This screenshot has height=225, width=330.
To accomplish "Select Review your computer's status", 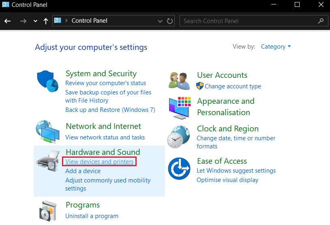I will coord(106,83).
